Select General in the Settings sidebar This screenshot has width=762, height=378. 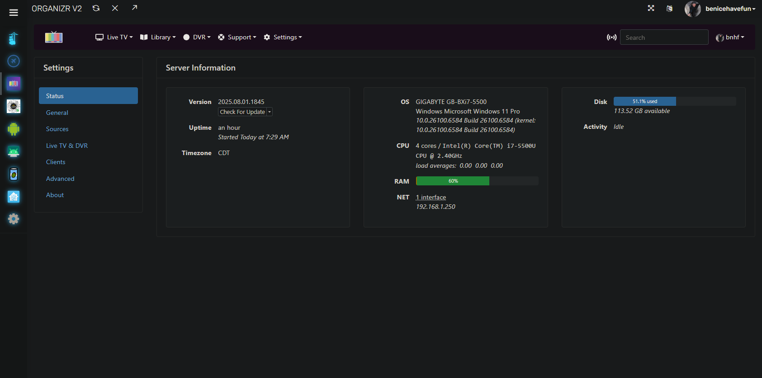tap(57, 113)
